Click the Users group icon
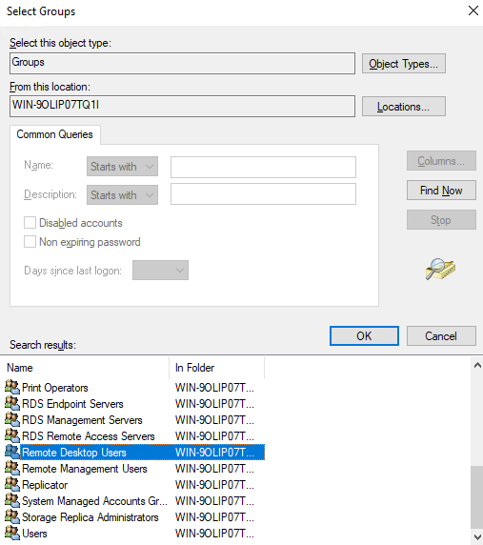Viewport: 483px width, 545px height. [x=12, y=533]
